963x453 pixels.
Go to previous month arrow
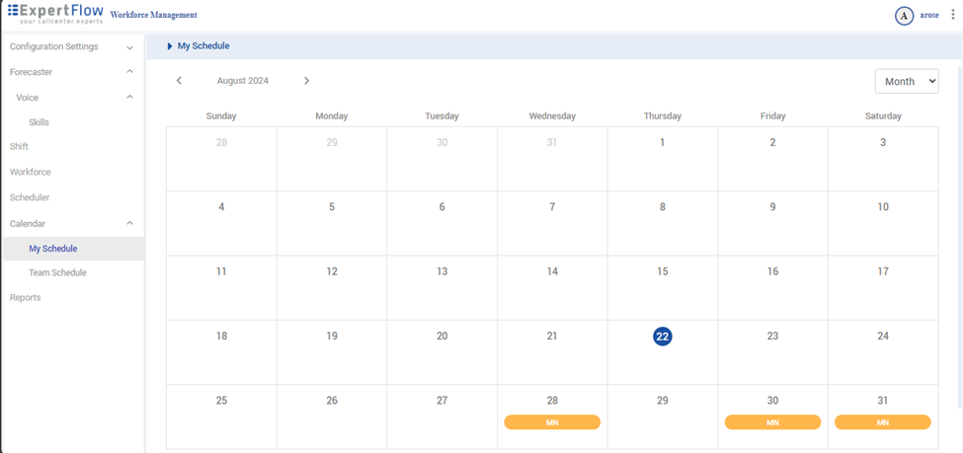tap(179, 81)
